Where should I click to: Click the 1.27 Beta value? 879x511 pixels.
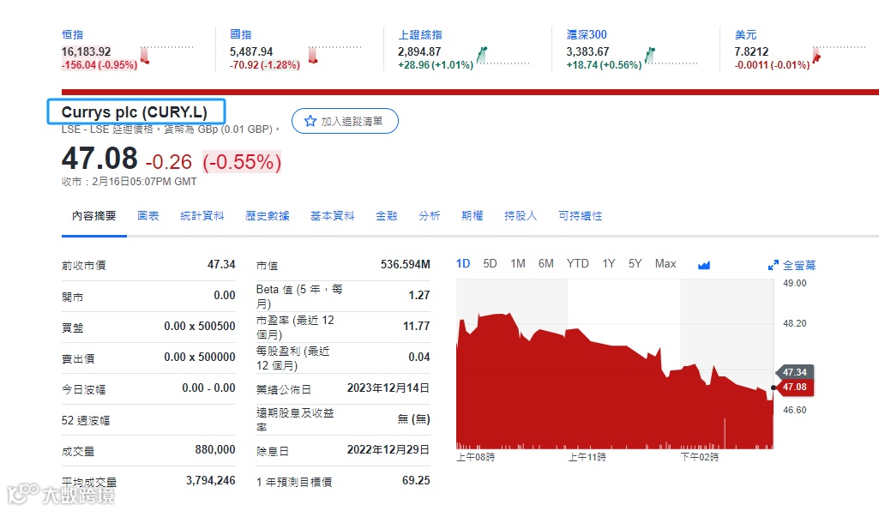418,295
